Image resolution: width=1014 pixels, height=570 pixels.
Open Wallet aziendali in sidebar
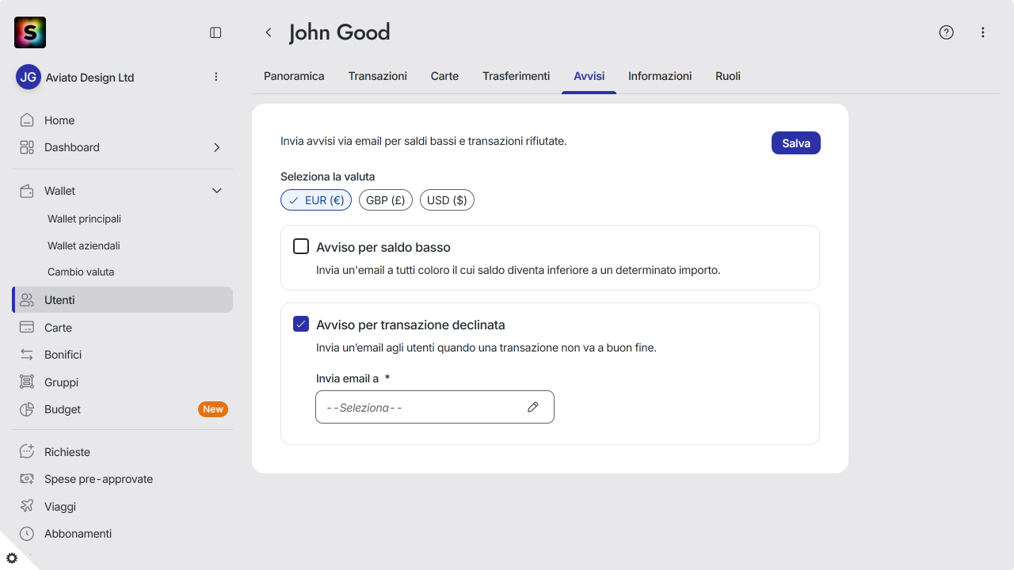pos(84,245)
